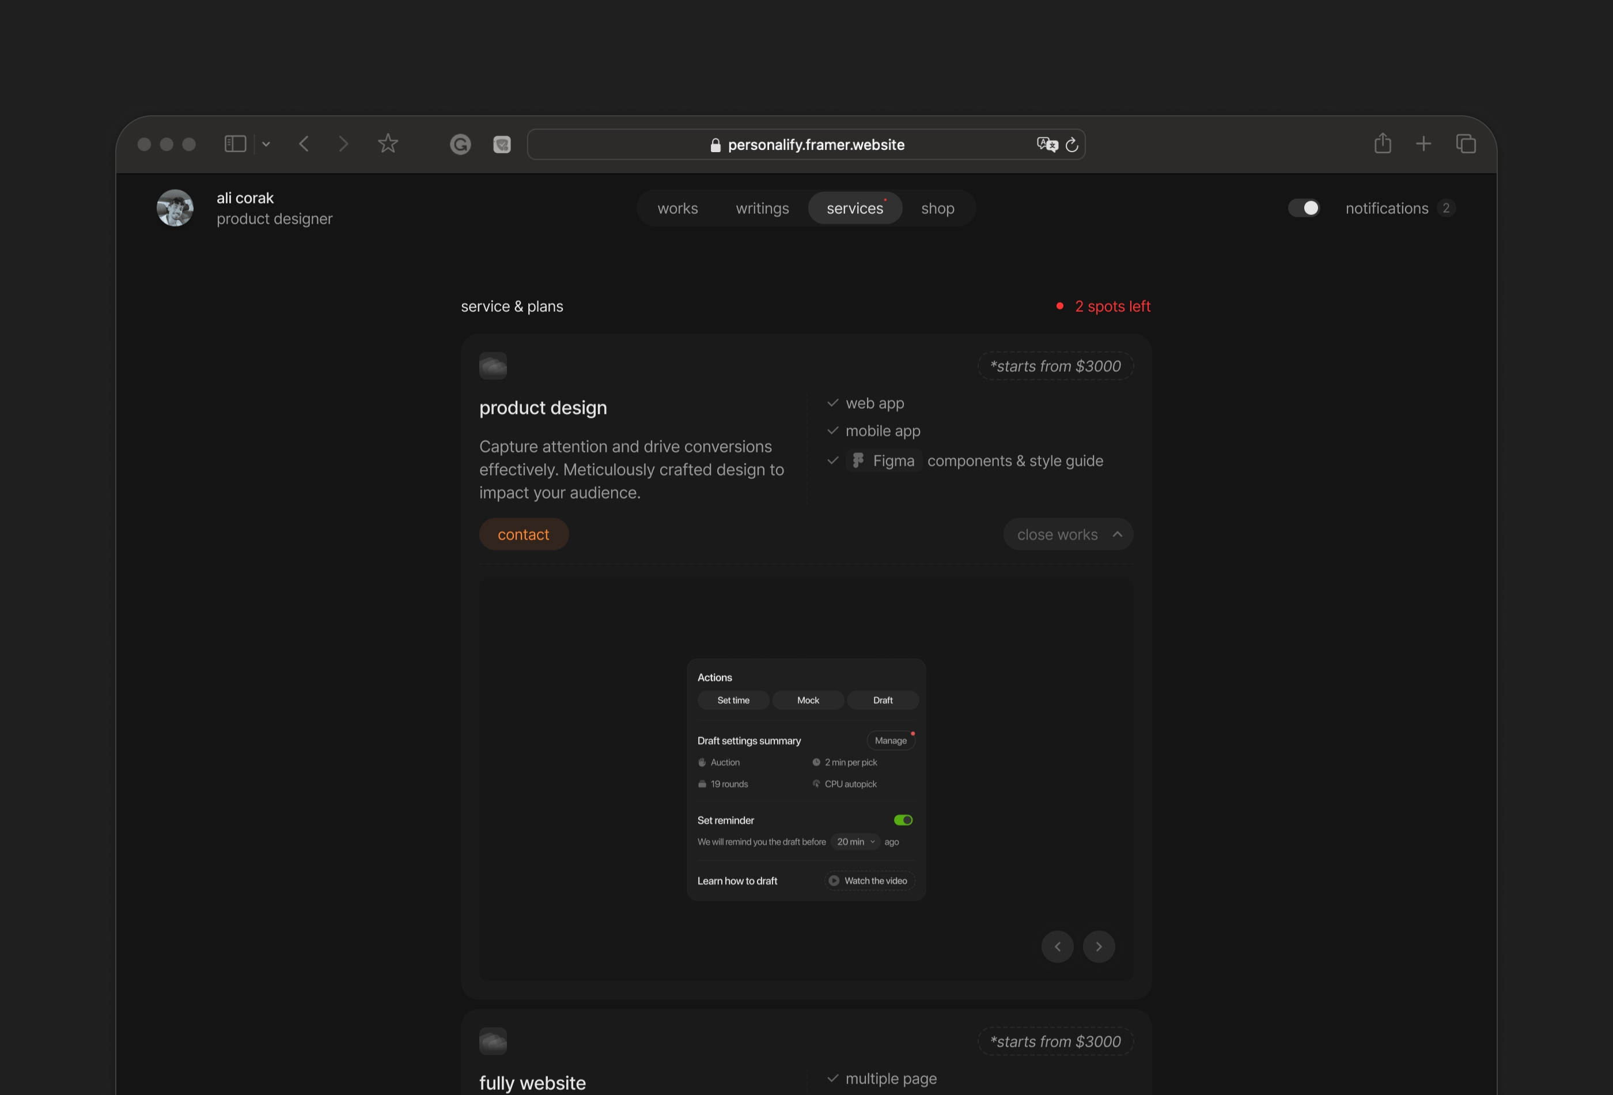
Task: Switch to the shop section
Action: point(938,207)
